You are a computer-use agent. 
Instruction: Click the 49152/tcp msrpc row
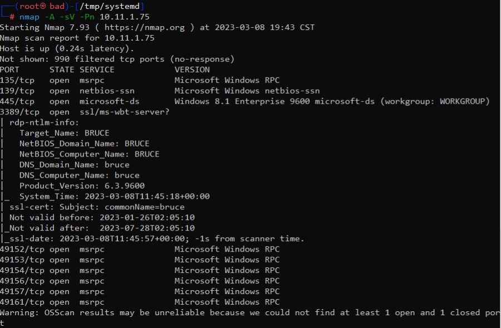tap(140, 249)
